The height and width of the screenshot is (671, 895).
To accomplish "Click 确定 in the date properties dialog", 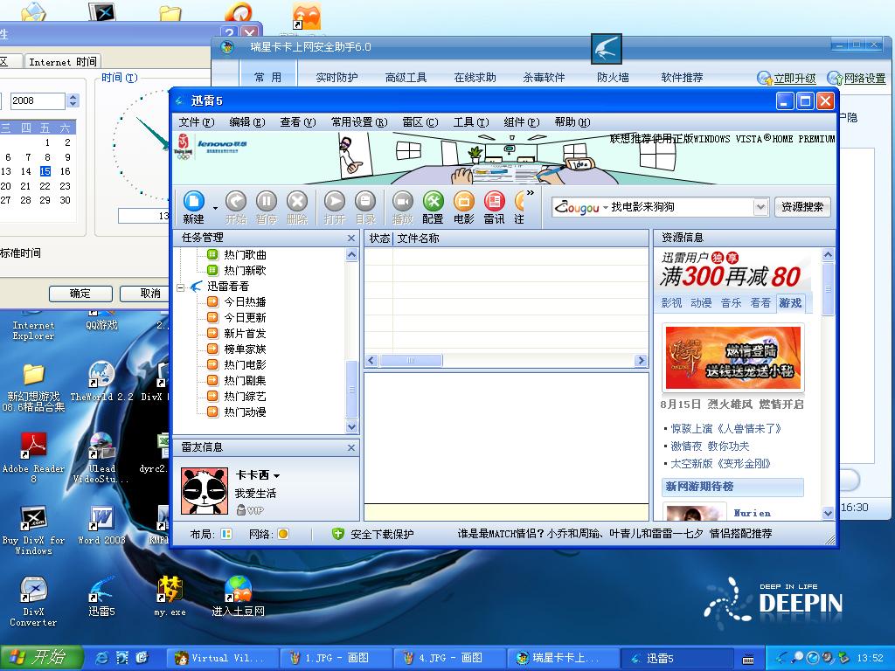I will 80,294.
